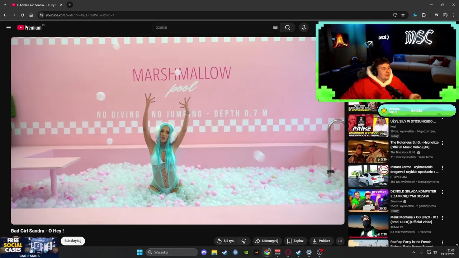Open the YouTube hamburger guide menu
The width and height of the screenshot is (459, 258).
(x=9, y=28)
